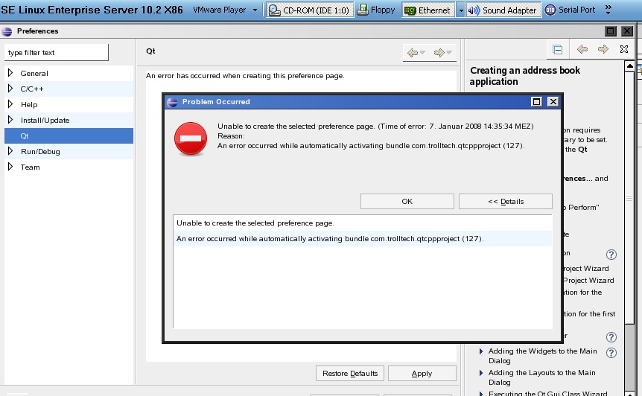Go forward in the help pane

pos(603,49)
